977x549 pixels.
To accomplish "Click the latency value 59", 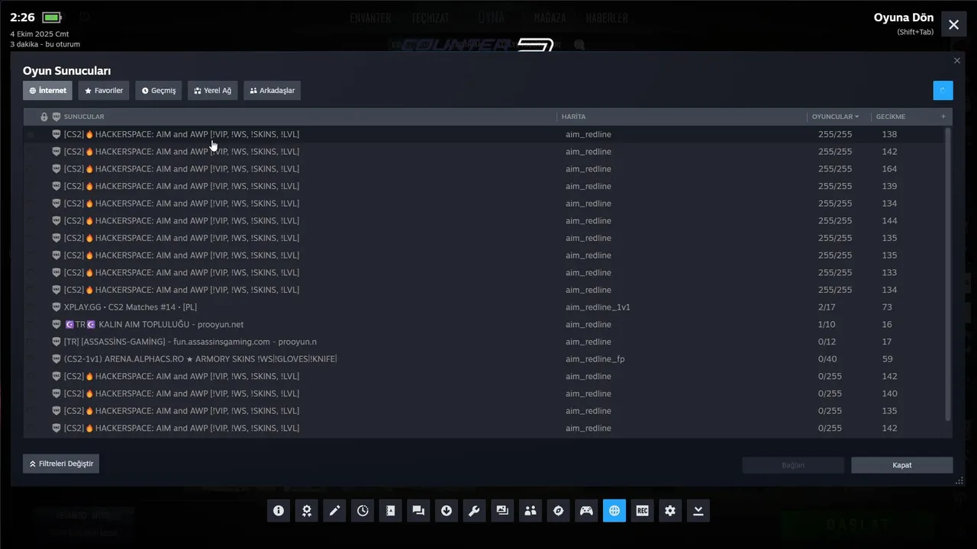I will 887,359.
